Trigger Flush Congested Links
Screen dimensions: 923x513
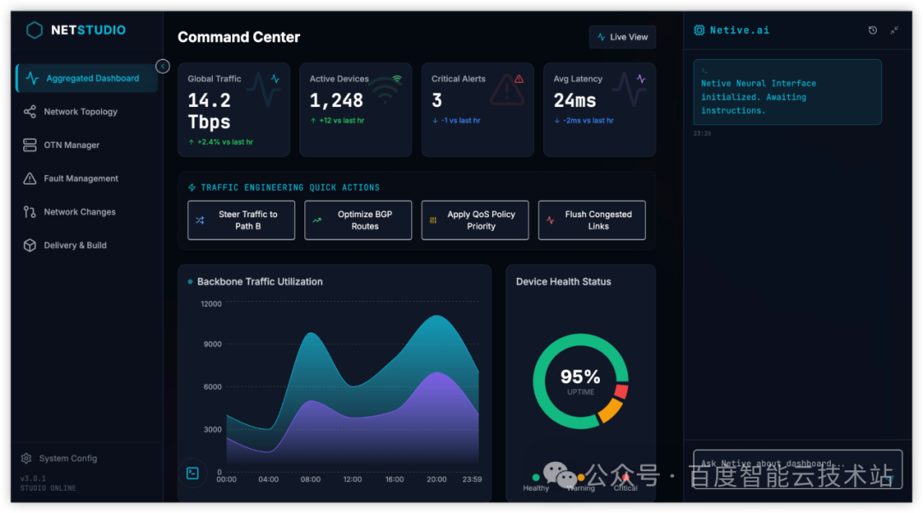coord(591,221)
